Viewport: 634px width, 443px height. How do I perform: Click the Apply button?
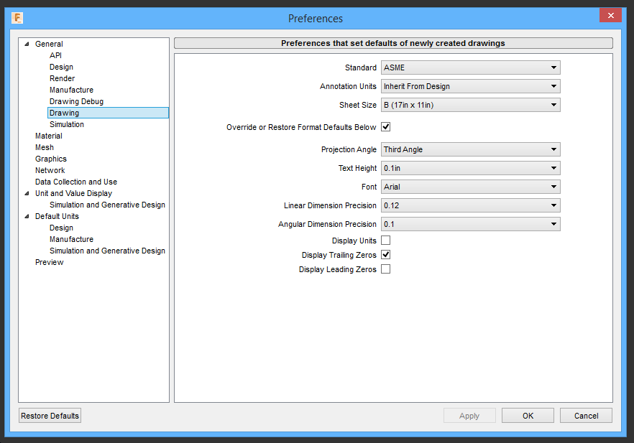[469, 416]
